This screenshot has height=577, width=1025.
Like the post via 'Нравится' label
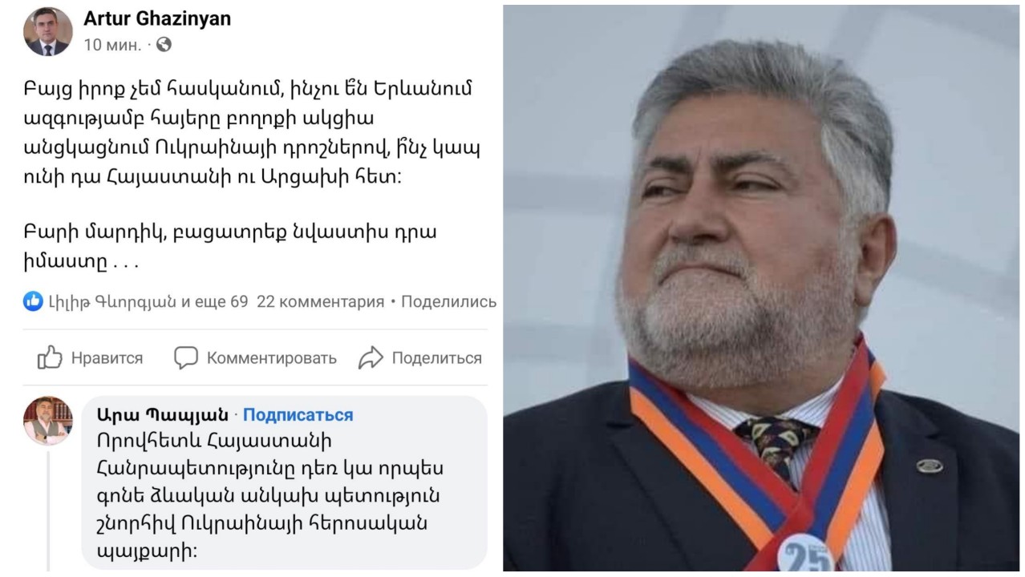click(x=107, y=358)
